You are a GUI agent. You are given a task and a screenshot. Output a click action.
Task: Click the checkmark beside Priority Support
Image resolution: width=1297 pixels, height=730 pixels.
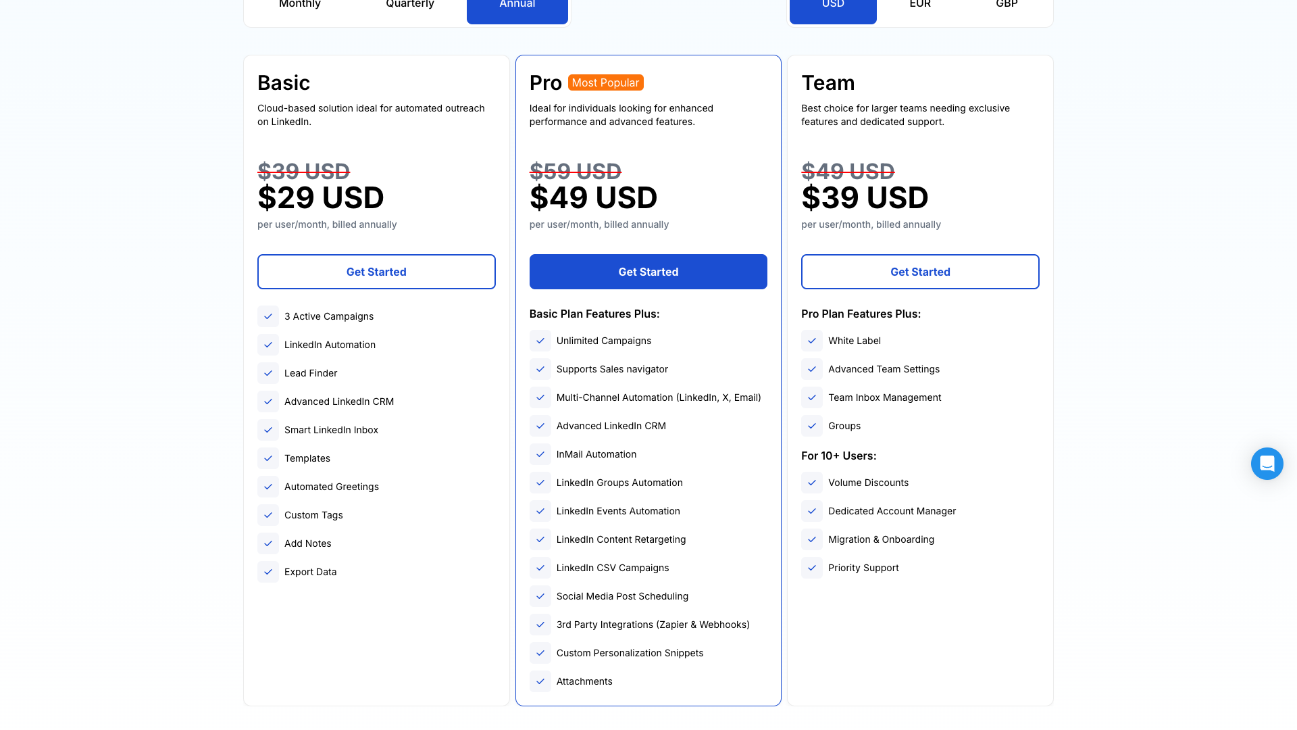point(812,568)
